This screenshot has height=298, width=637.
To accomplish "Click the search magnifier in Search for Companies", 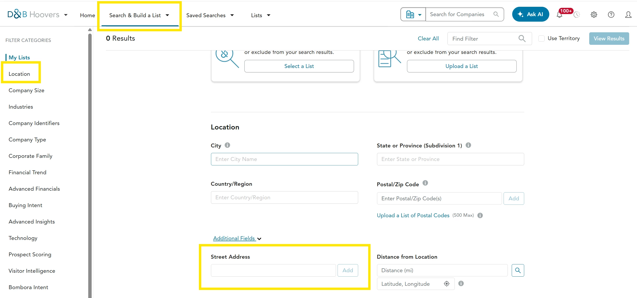I will pyautogui.click(x=496, y=14).
